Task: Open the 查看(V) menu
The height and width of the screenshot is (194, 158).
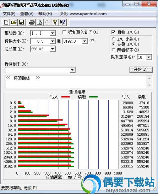Action: (x=27, y=14)
